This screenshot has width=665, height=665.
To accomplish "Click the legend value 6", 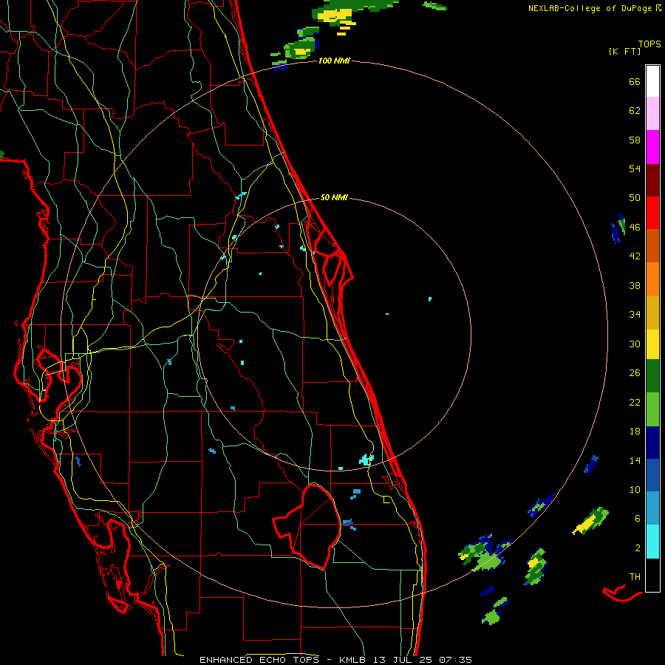I will (638, 519).
